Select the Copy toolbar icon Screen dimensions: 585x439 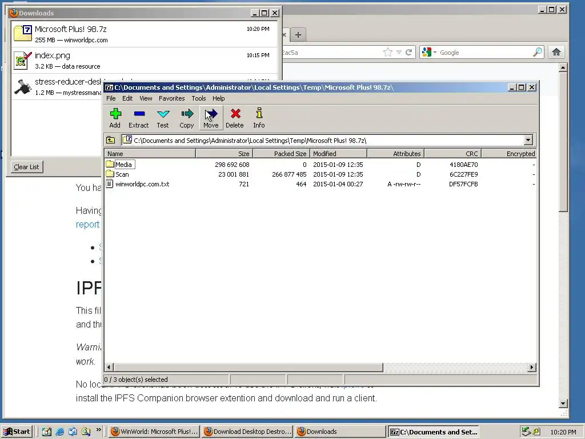pyautogui.click(x=187, y=118)
